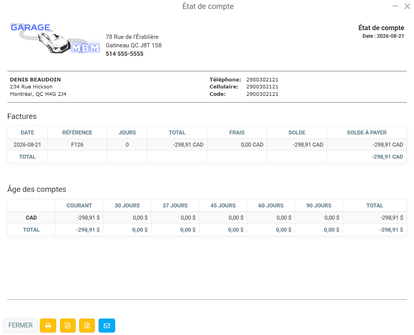Image resolution: width=414 pixels, height=335 pixels.
Task: Click the 0 days cell for F126
Action: pos(127,145)
